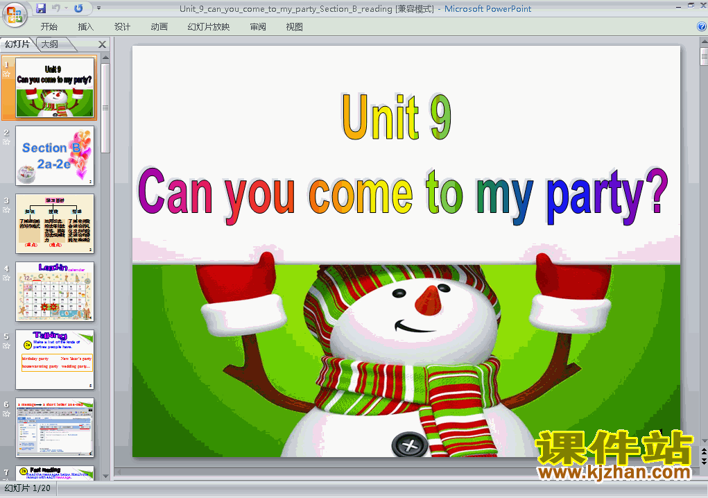708x498 pixels.
Task: Select slide 2 thumbnail Section B 2a-2e
Action: tap(55, 156)
